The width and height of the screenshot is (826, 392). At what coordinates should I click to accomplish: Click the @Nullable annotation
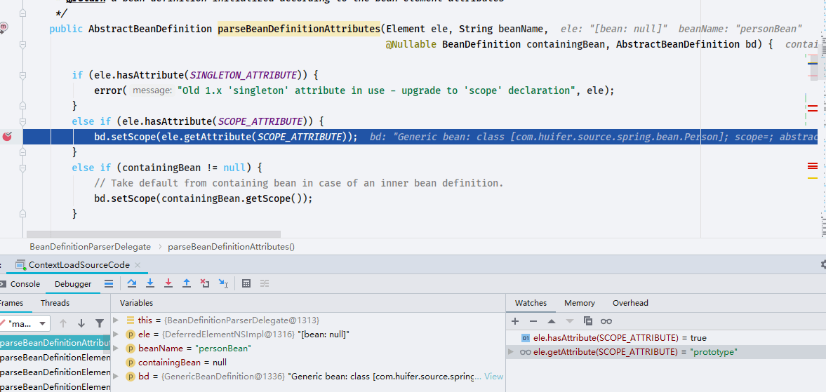point(411,44)
